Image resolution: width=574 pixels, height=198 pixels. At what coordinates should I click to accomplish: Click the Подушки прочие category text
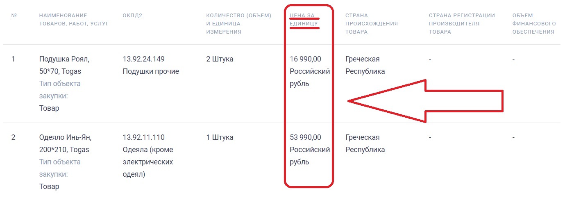click(151, 71)
